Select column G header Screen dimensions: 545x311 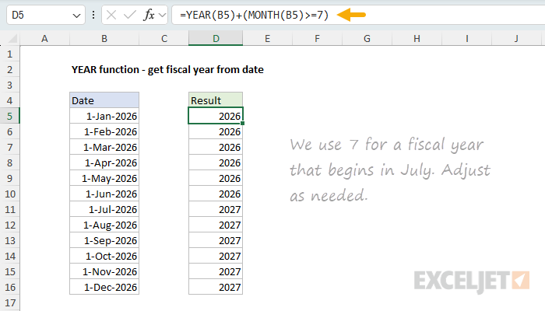coord(367,39)
